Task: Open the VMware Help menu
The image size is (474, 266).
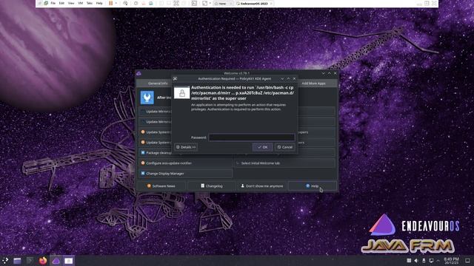Action: [99, 3]
